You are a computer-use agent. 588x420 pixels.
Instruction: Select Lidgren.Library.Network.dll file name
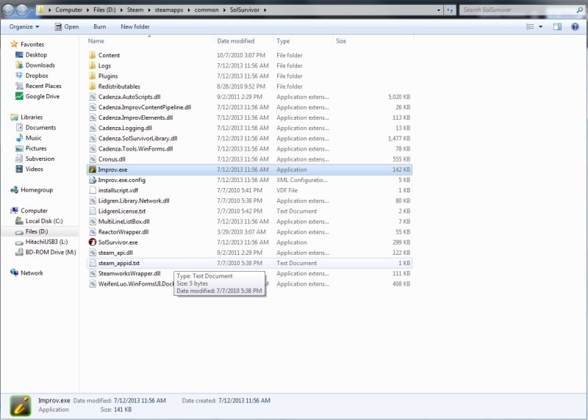coord(134,200)
